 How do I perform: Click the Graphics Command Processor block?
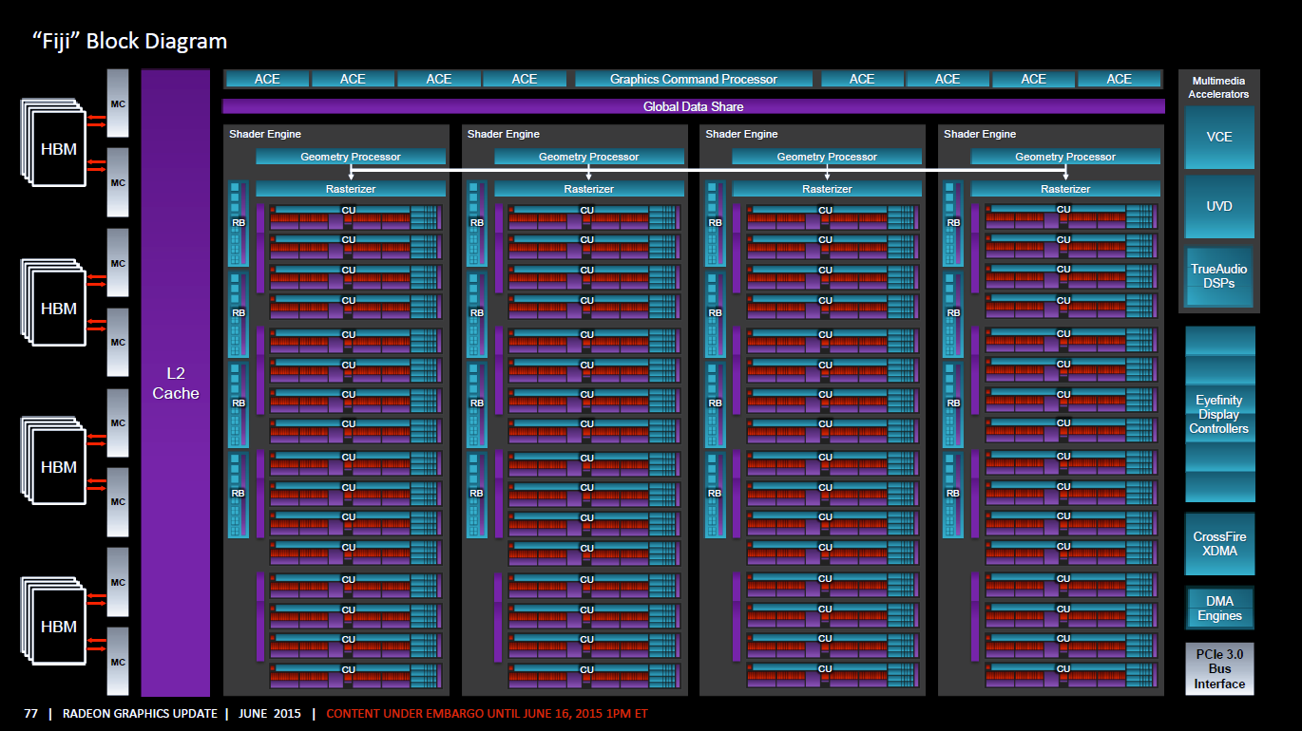click(693, 79)
